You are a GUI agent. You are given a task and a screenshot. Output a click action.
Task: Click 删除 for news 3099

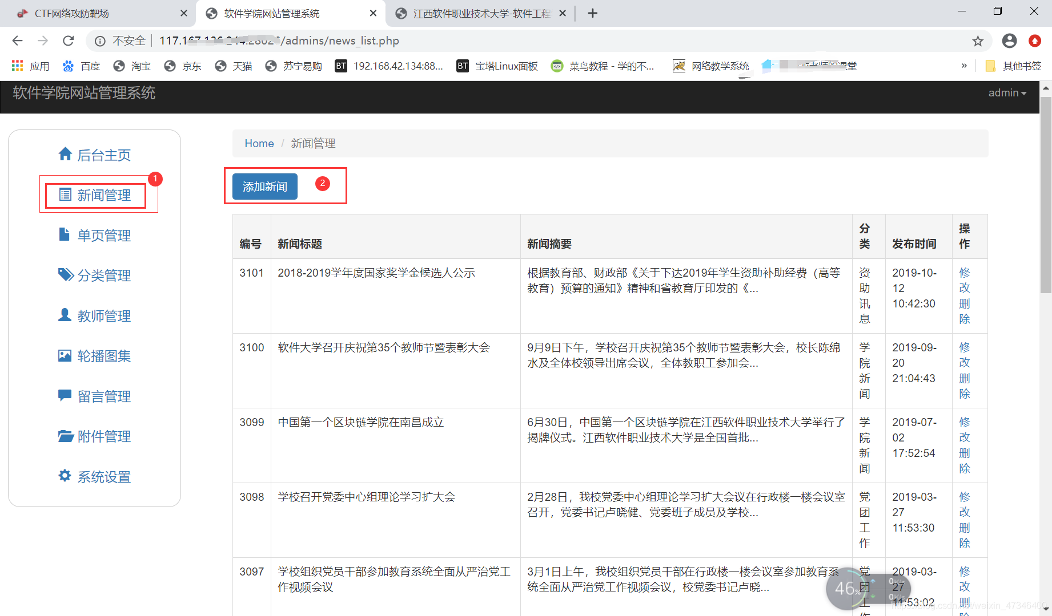[965, 460]
